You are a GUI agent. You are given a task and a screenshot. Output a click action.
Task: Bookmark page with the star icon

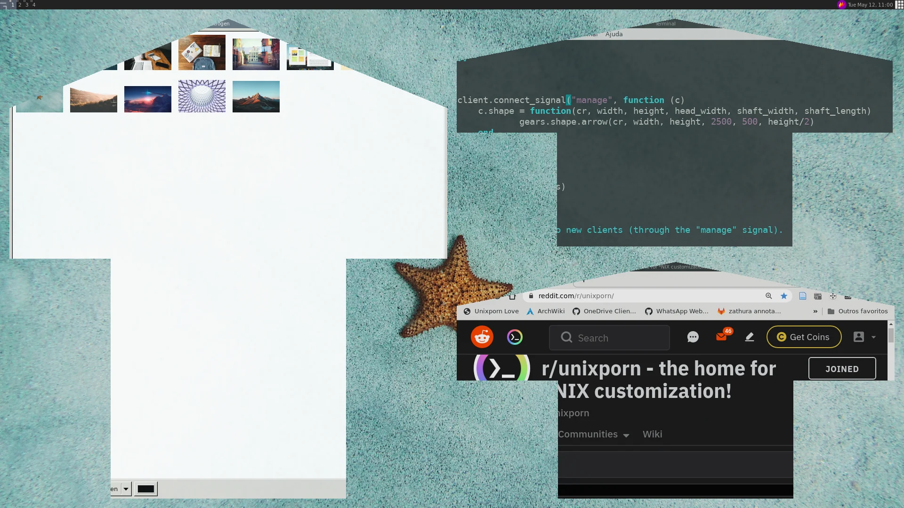point(784,296)
